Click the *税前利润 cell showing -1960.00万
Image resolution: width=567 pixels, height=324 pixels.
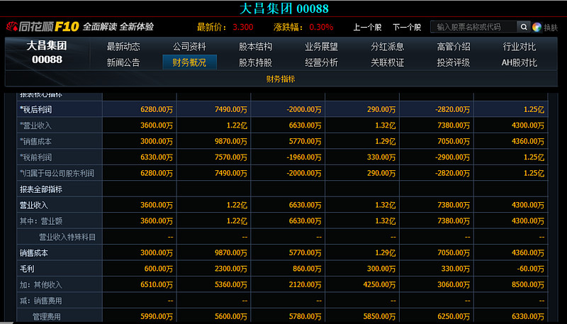[x=288, y=157]
